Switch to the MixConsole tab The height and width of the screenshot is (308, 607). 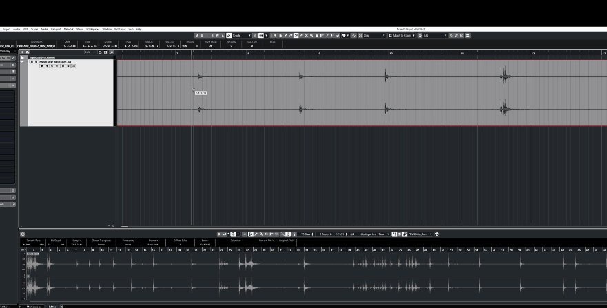pos(33,306)
